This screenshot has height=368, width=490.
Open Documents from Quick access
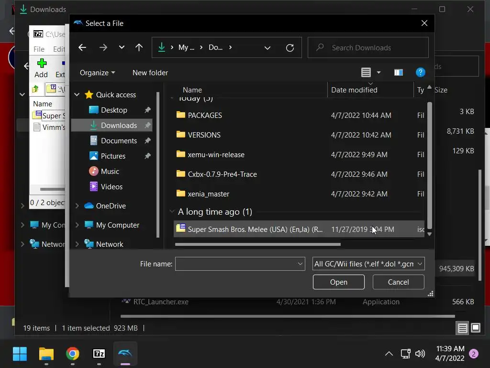(x=119, y=141)
